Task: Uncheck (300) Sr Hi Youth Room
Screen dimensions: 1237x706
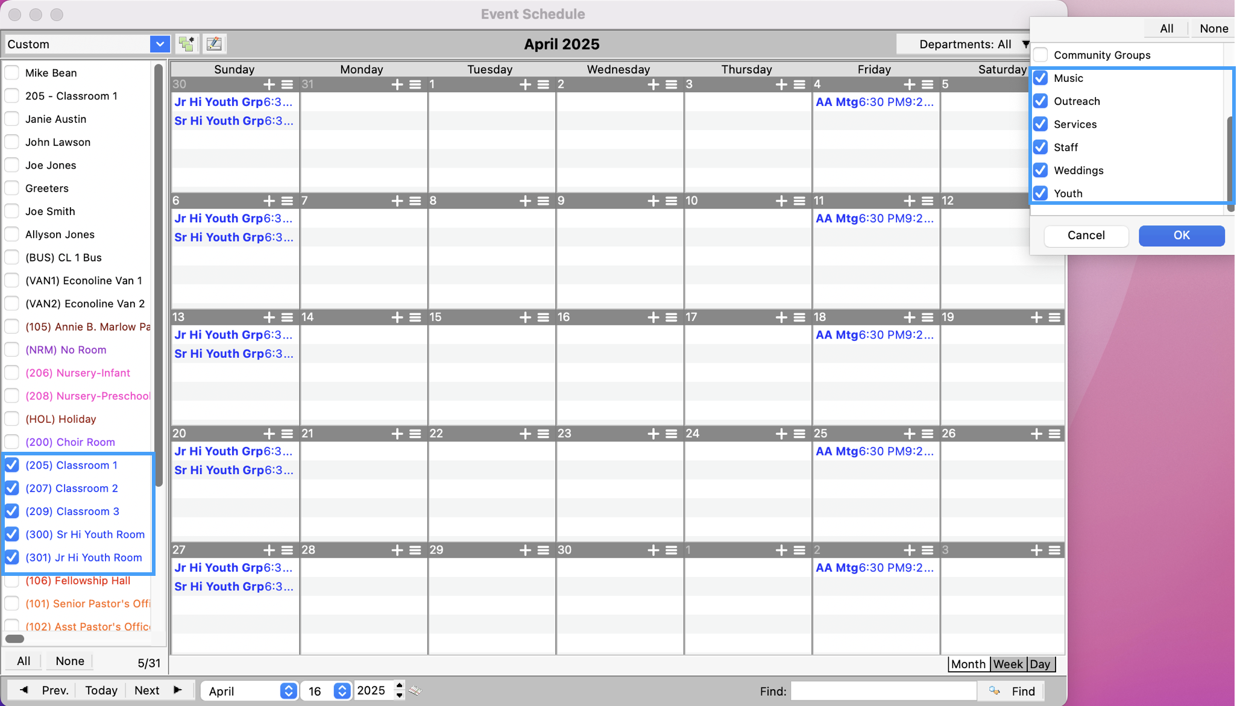Action: (12, 534)
